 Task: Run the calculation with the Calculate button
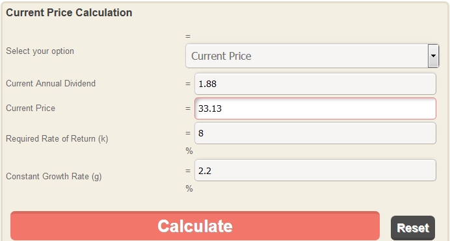[195, 226]
